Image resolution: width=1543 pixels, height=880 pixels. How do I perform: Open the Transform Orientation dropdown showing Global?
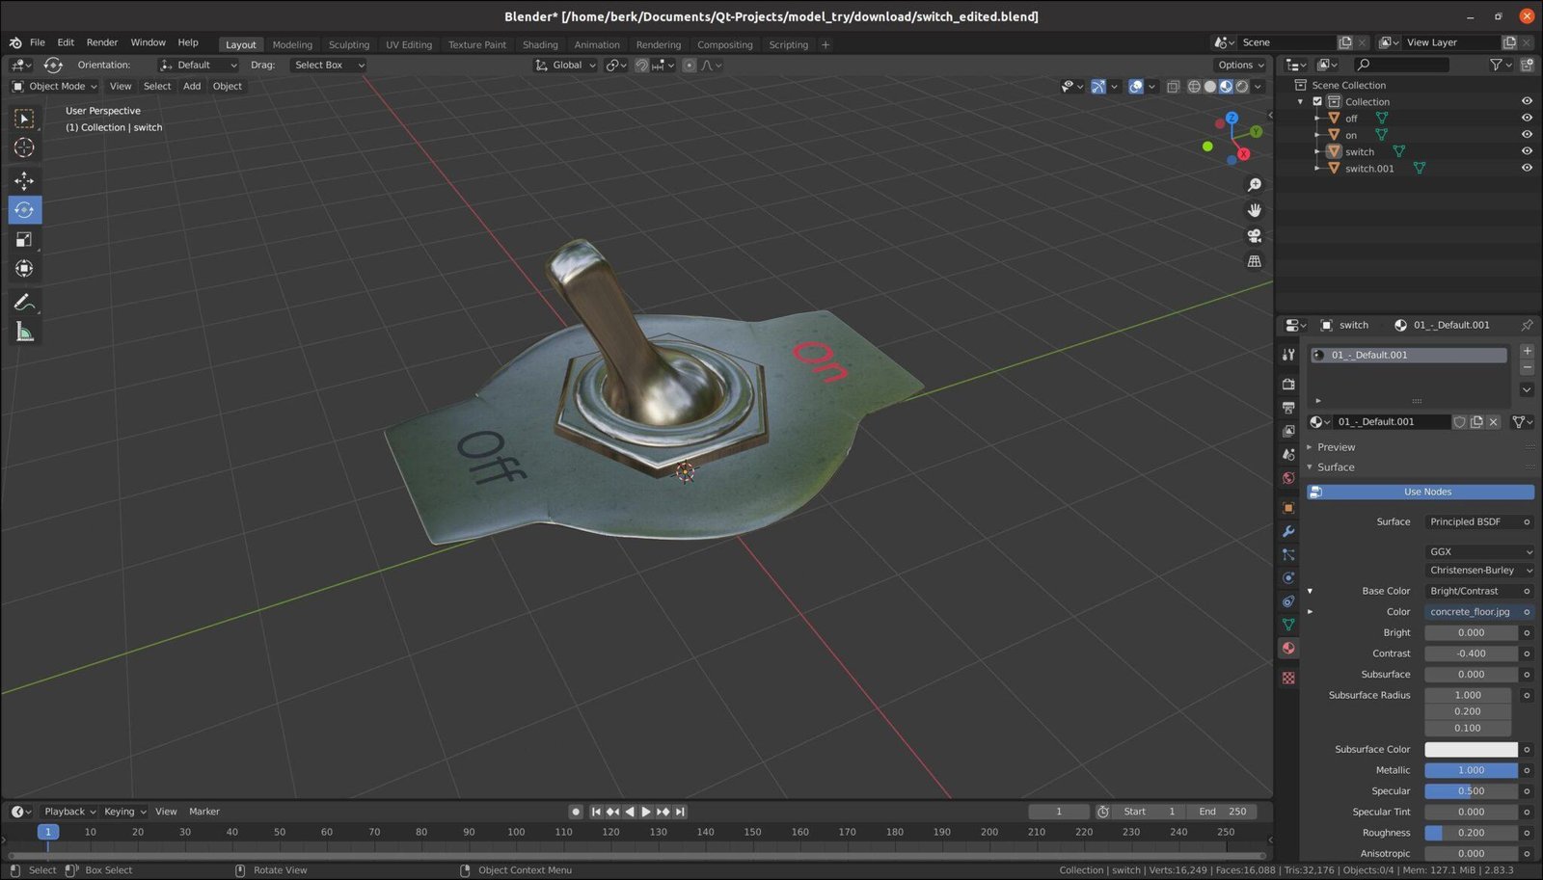tap(565, 65)
